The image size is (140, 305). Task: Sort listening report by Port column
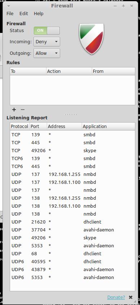point(38,127)
